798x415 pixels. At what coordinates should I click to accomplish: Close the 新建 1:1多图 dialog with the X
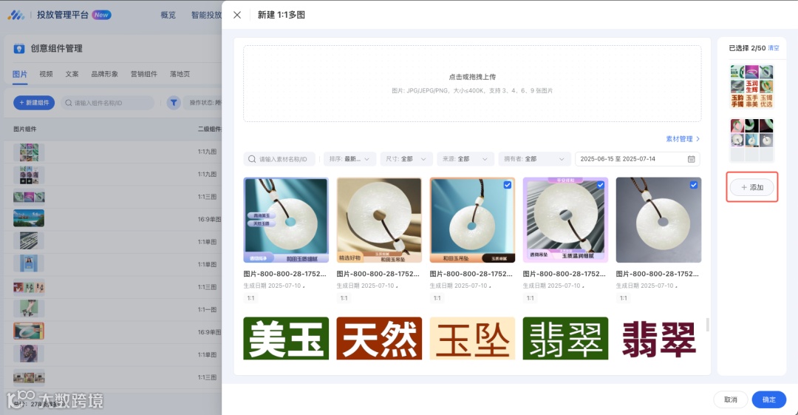click(x=237, y=15)
